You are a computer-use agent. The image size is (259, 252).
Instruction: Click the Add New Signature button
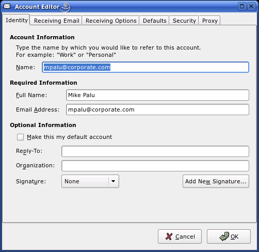pyautogui.click(x=216, y=181)
